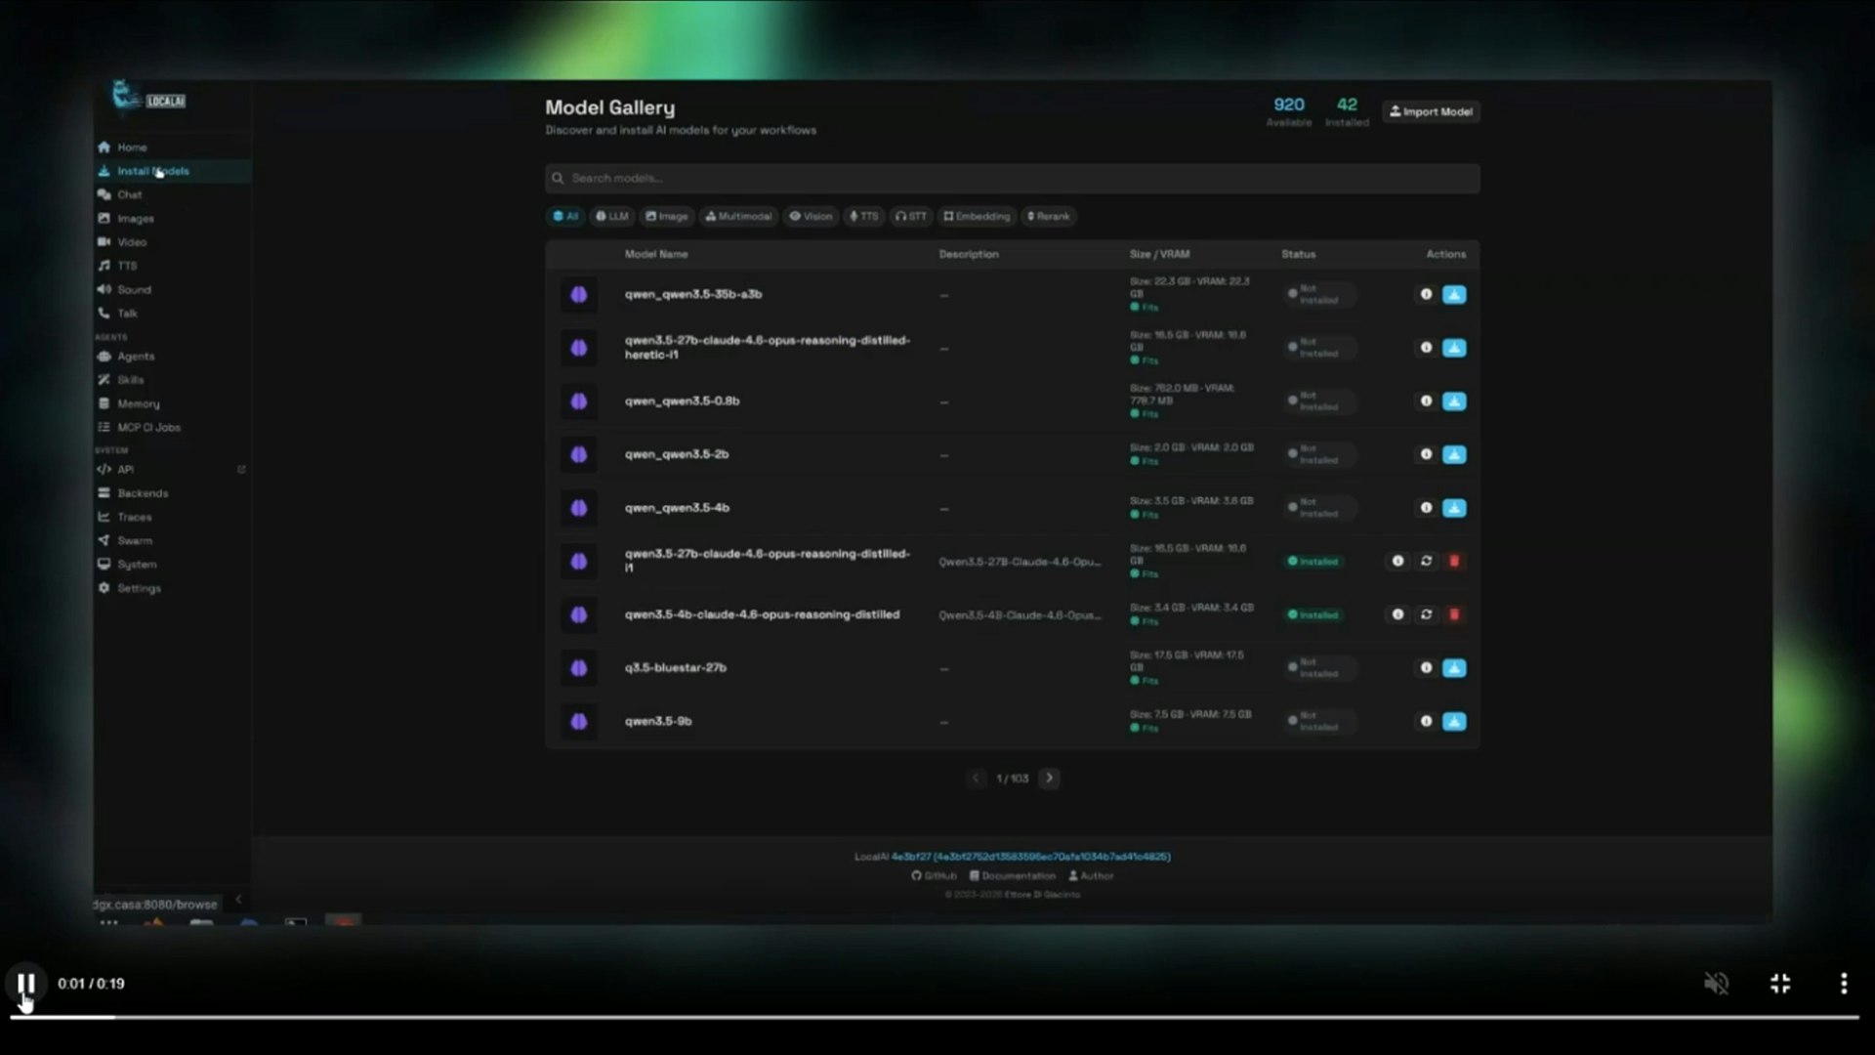Open the video player more options menu
Viewport: 1875px width, 1055px height.
click(1844, 984)
